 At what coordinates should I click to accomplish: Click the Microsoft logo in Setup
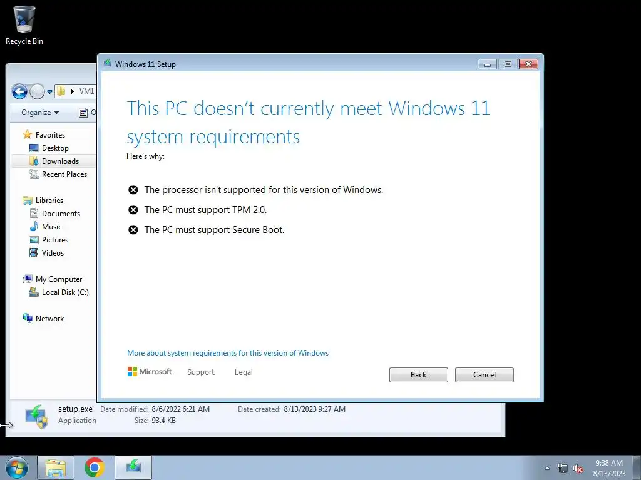150,372
